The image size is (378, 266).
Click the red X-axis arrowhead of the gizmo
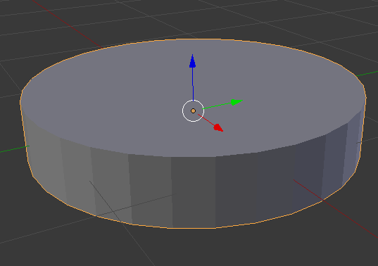[218, 127]
